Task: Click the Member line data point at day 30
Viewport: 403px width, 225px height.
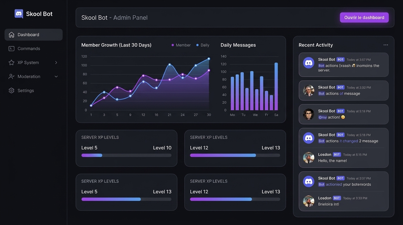Action: pos(209,70)
